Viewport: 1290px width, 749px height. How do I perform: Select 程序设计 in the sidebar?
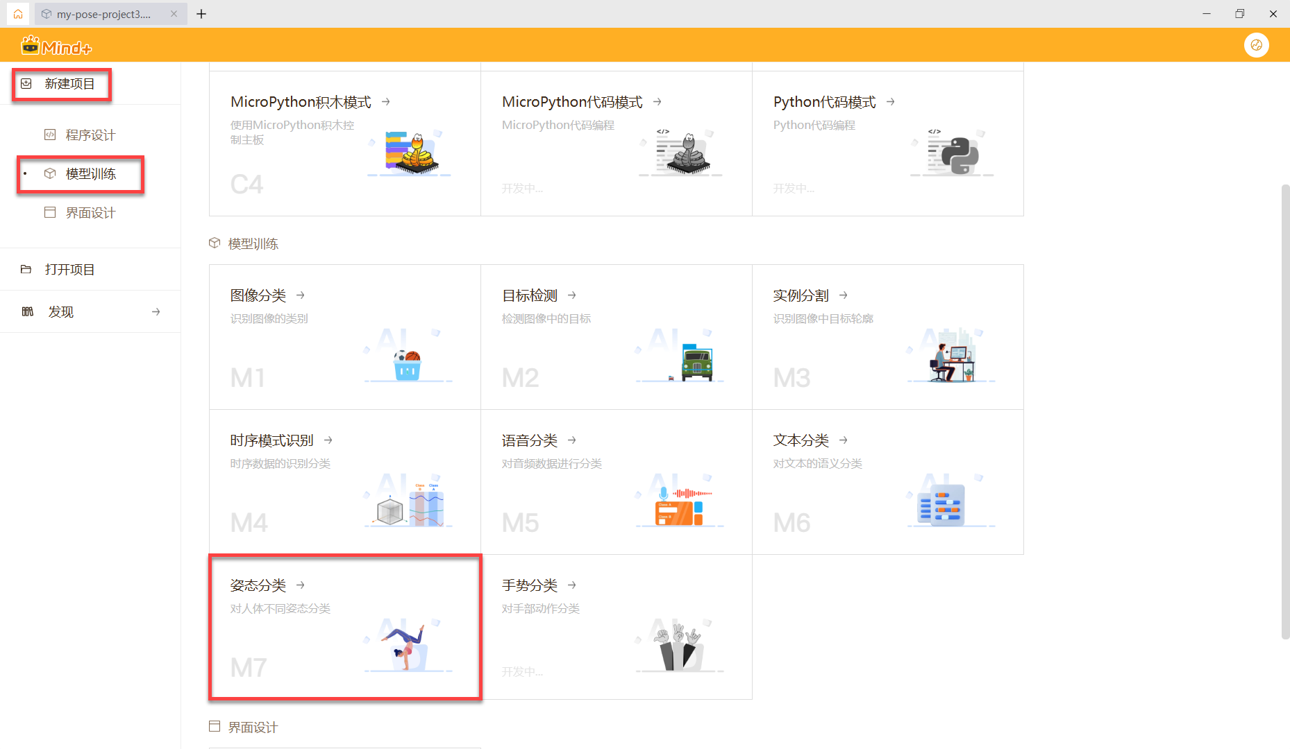pyautogui.click(x=90, y=135)
